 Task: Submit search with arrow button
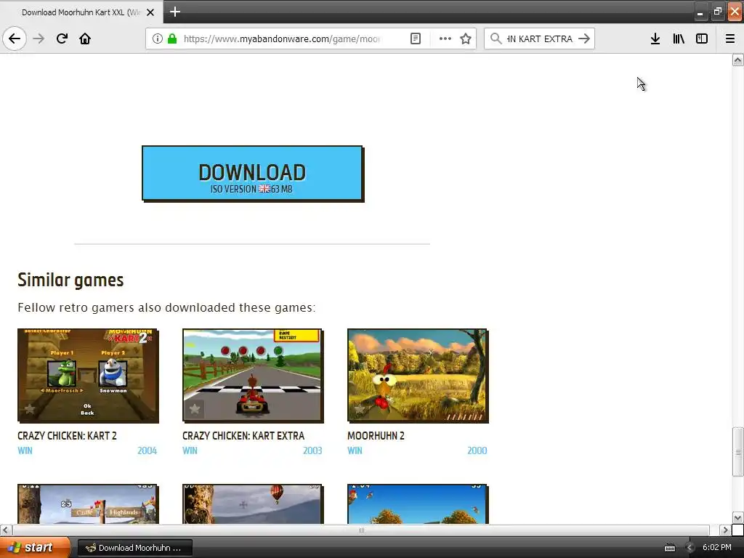point(584,39)
